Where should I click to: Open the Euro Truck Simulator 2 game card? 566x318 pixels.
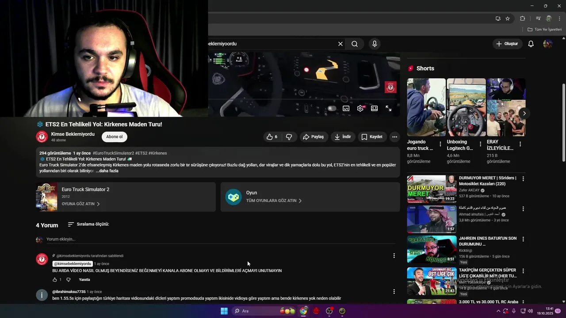point(126,197)
